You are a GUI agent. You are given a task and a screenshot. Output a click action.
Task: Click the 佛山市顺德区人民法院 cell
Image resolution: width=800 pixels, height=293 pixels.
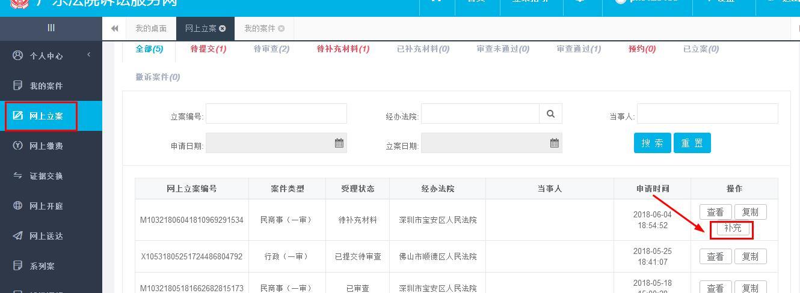tap(438, 256)
